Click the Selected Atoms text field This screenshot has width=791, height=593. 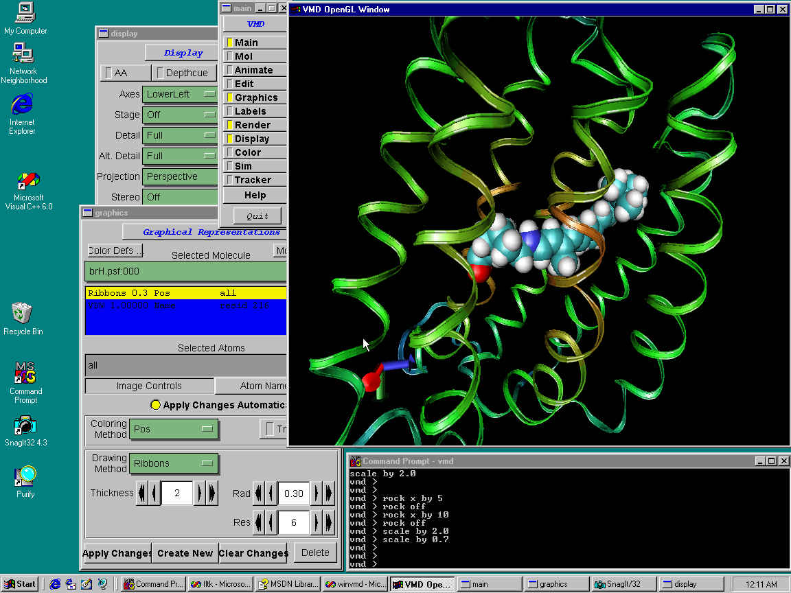pos(185,366)
